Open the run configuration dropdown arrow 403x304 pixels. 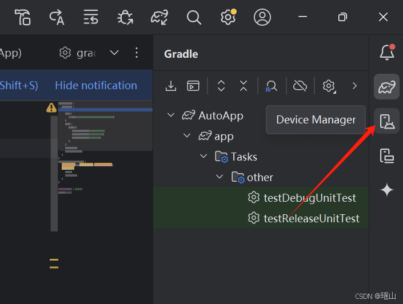[114, 53]
